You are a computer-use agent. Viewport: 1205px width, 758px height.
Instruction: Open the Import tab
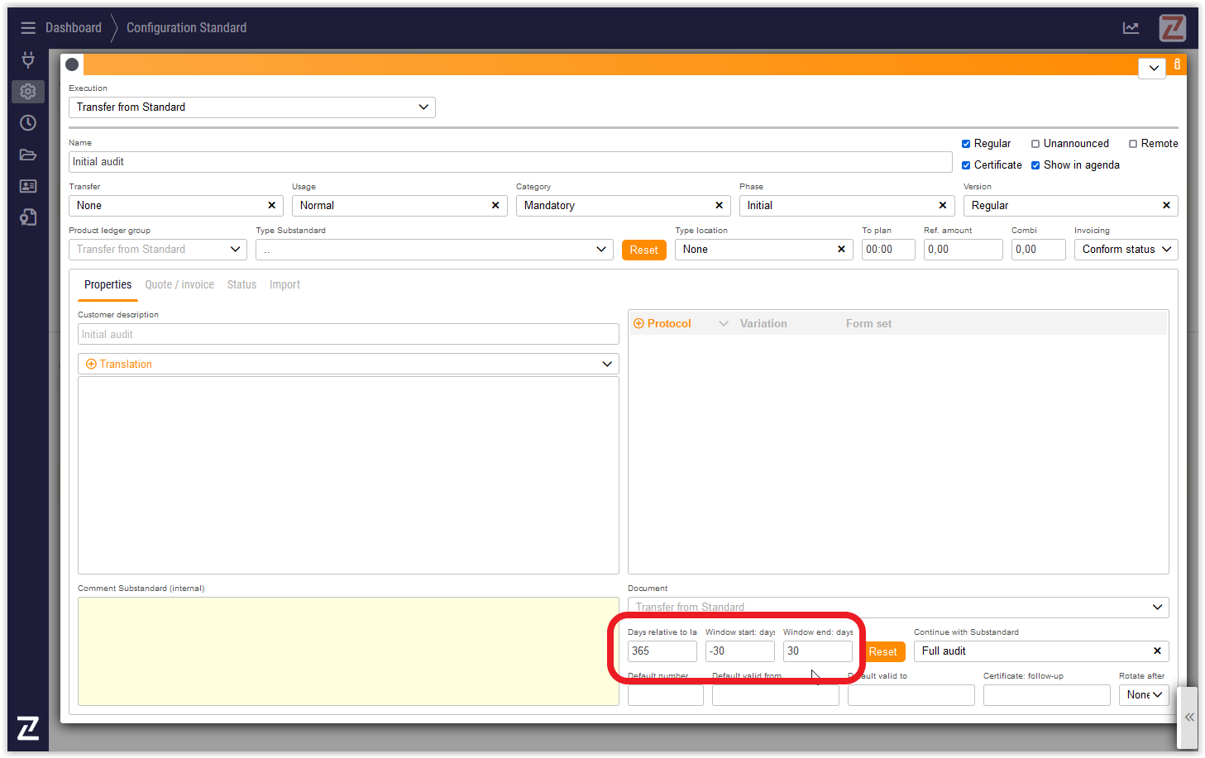tap(285, 285)
